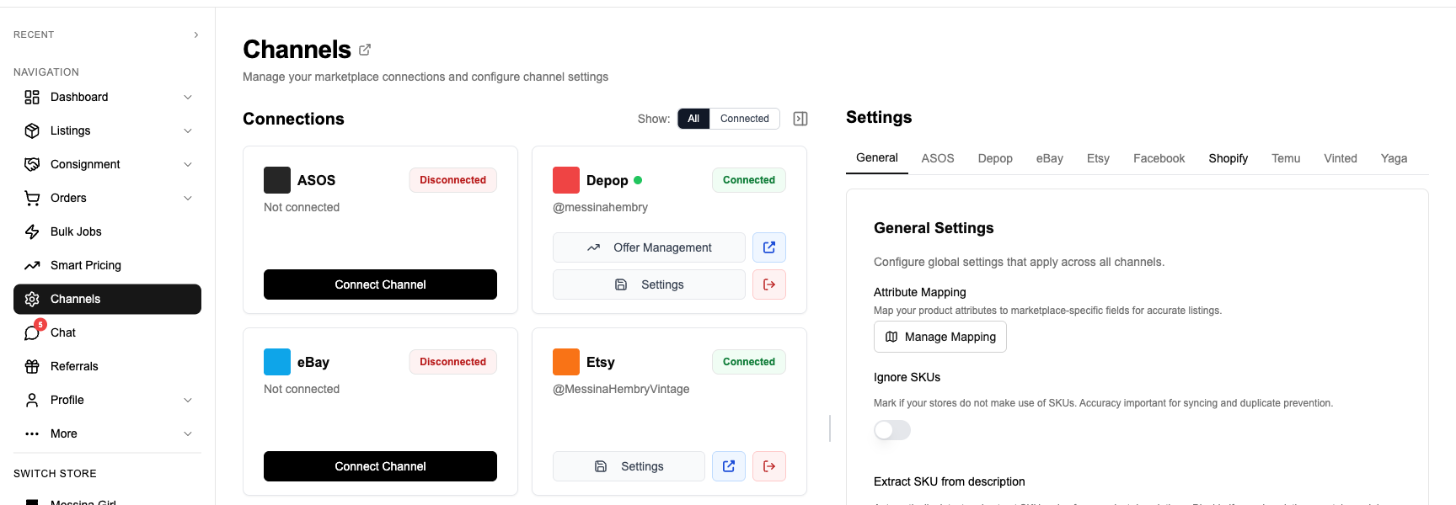Open Smart Pricing from sidebar
Viewport: 1456px width, 505px height.
pyautogui.click(x=86, y=265)
